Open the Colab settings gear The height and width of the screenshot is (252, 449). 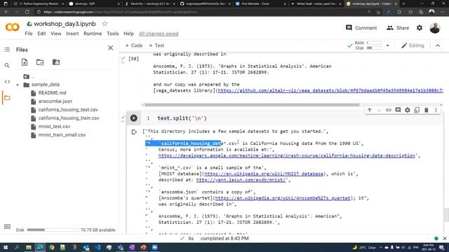[420, 28]
